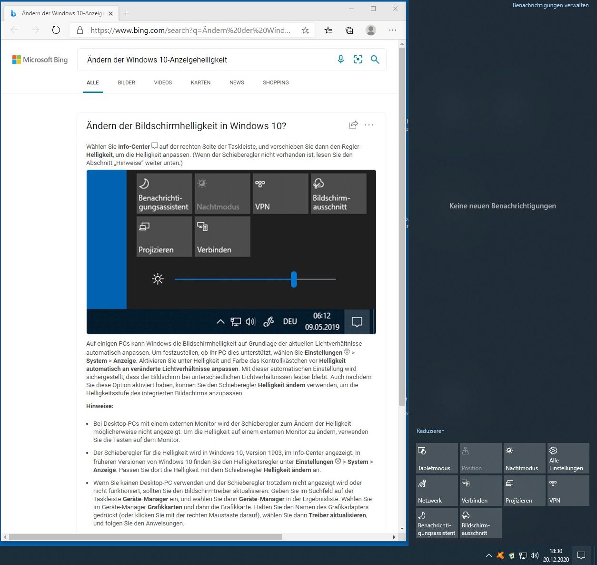Toggle Benachrichtigungsassistent tile in Action Center
Screen dimensions: 597x565
(x=437, y=523)
